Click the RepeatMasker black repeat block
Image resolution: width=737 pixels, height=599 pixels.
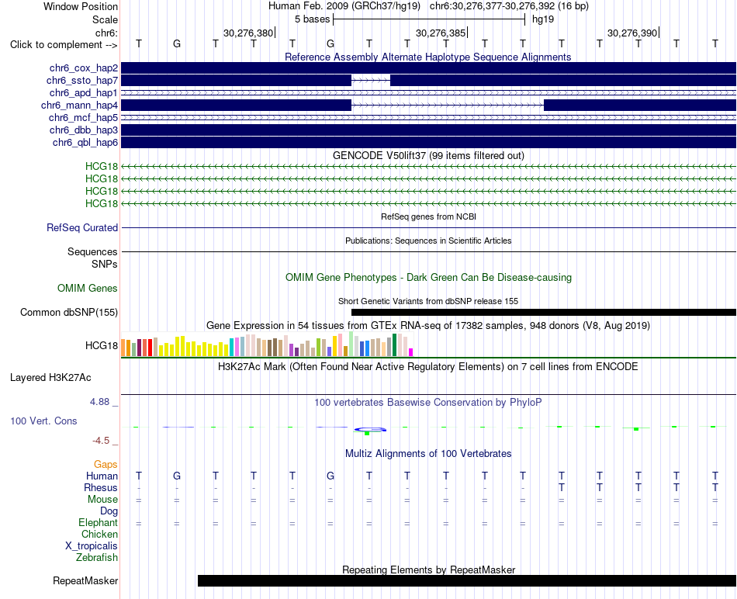[467, 580]
